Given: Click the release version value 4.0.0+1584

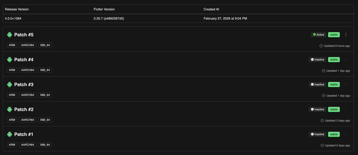Looking at the screenshot, I should click(x=13, y=18).
